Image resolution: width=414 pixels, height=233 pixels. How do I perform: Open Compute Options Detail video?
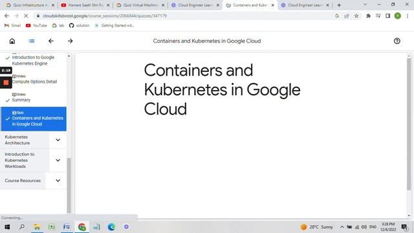pyautogui.click(x=34, y=82)
